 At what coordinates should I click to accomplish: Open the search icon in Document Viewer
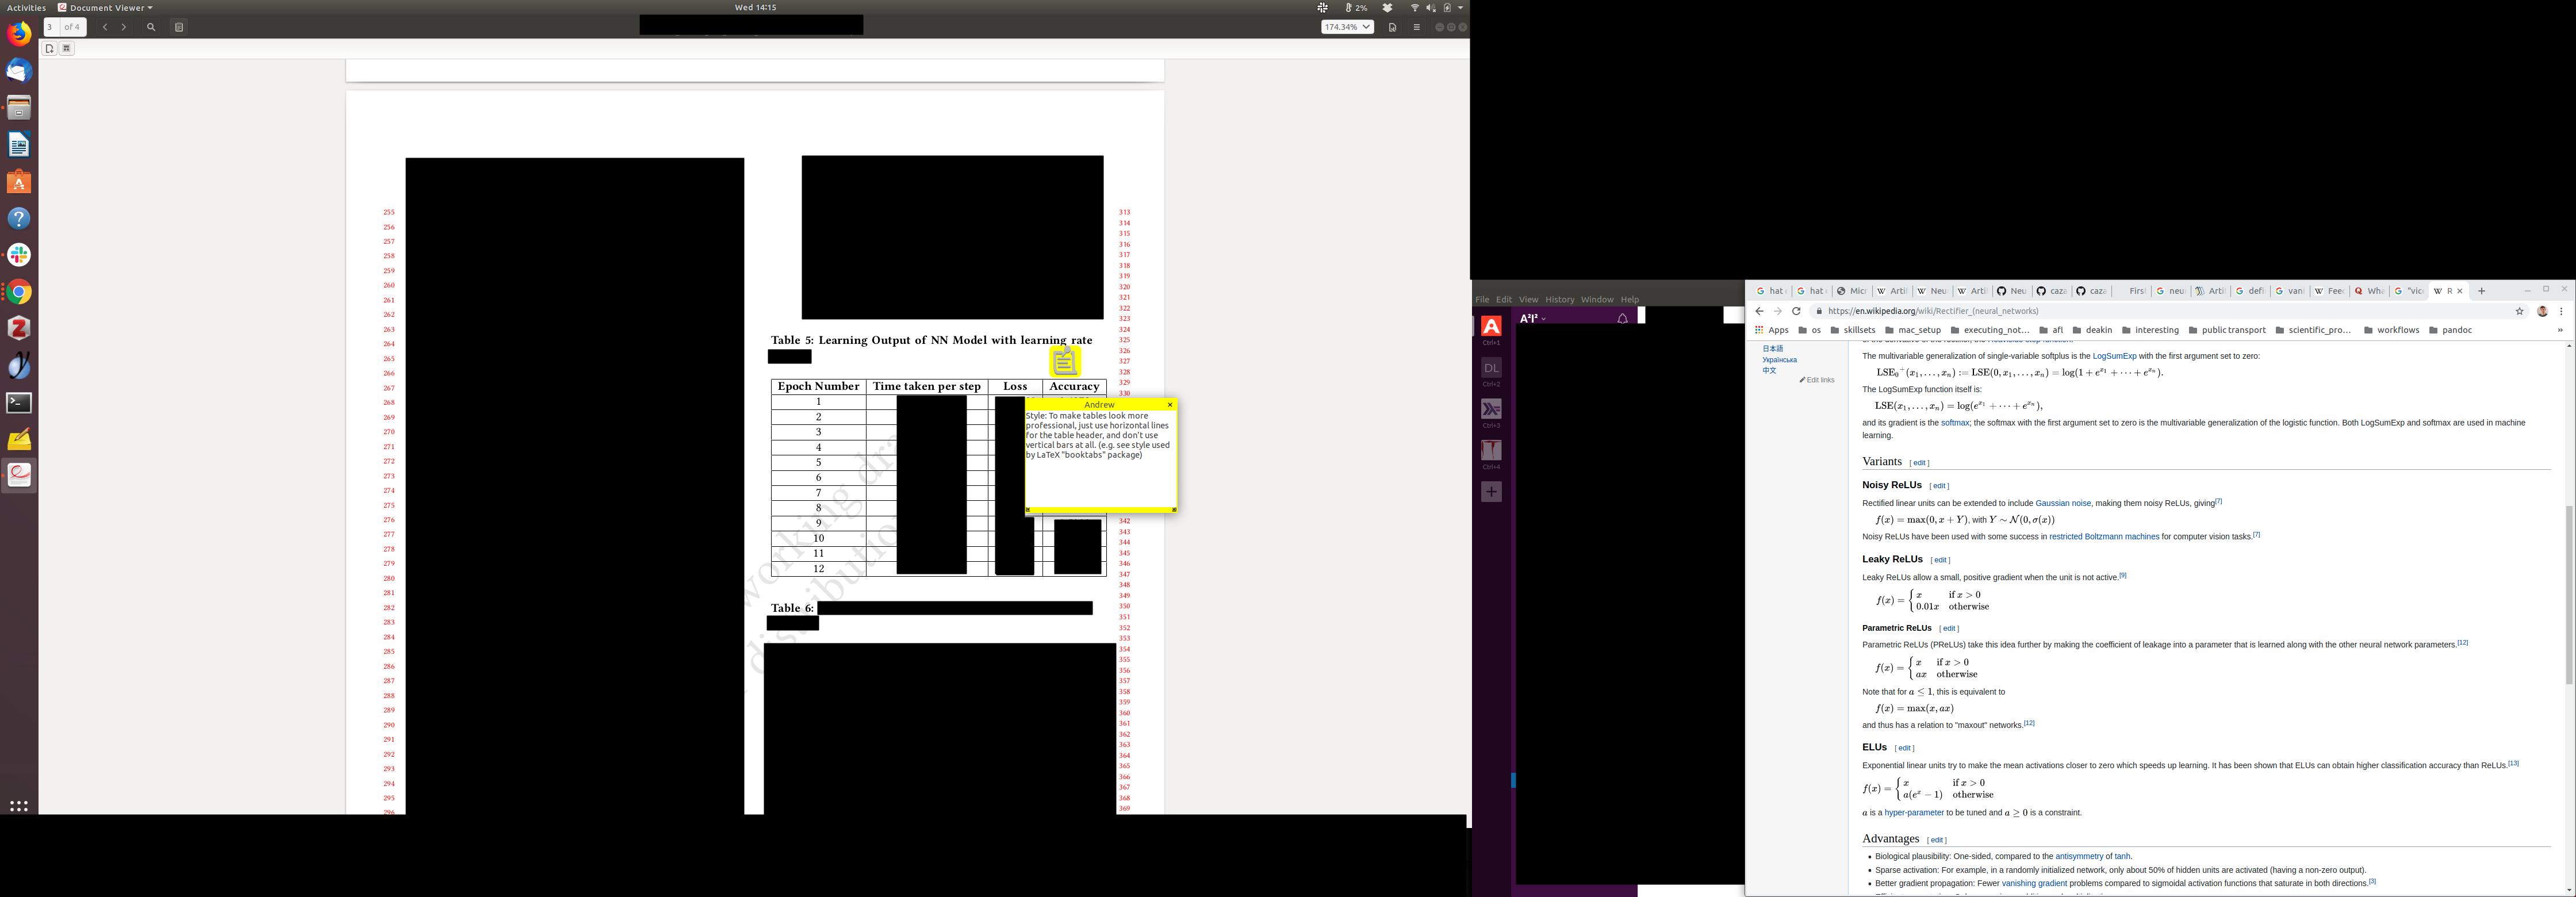[151, 27]
